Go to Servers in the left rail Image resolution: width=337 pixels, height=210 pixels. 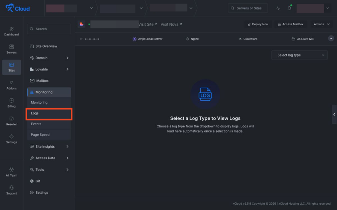[12, 49]
